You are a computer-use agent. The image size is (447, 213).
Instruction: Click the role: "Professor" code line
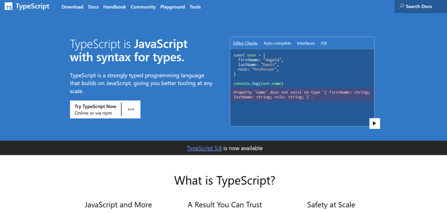tap(258, 69)
